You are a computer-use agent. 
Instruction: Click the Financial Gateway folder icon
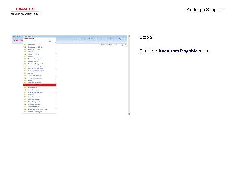25,104
